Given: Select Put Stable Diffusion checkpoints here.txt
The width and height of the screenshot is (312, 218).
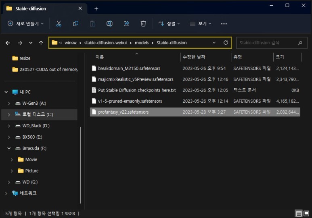Looking at the screenshot, I should tap(195, 90).
